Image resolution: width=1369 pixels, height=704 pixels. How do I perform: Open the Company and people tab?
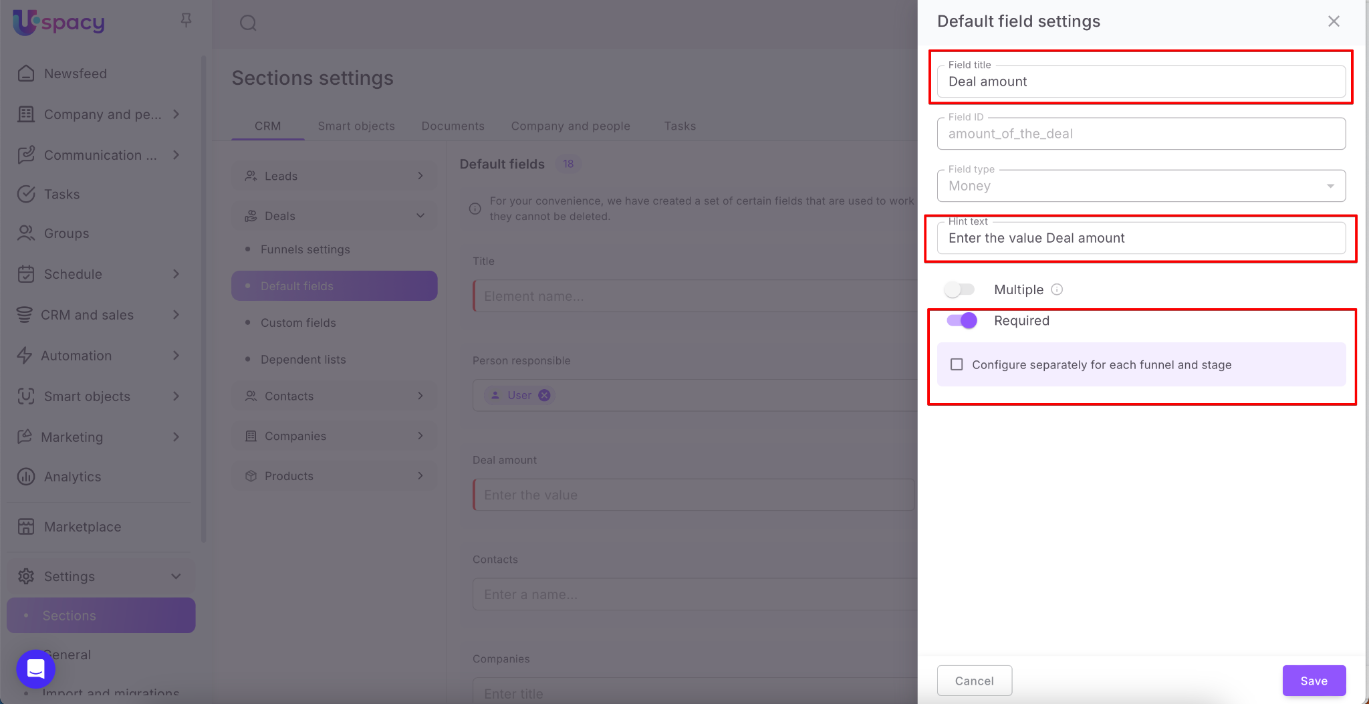(570, 126)
